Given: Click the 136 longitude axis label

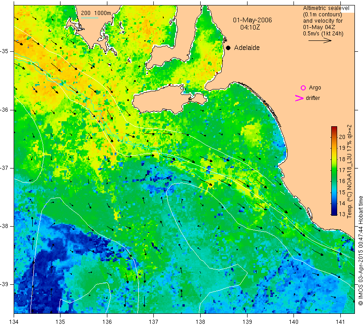Looking at the screenshot, I should click(107, 322).
